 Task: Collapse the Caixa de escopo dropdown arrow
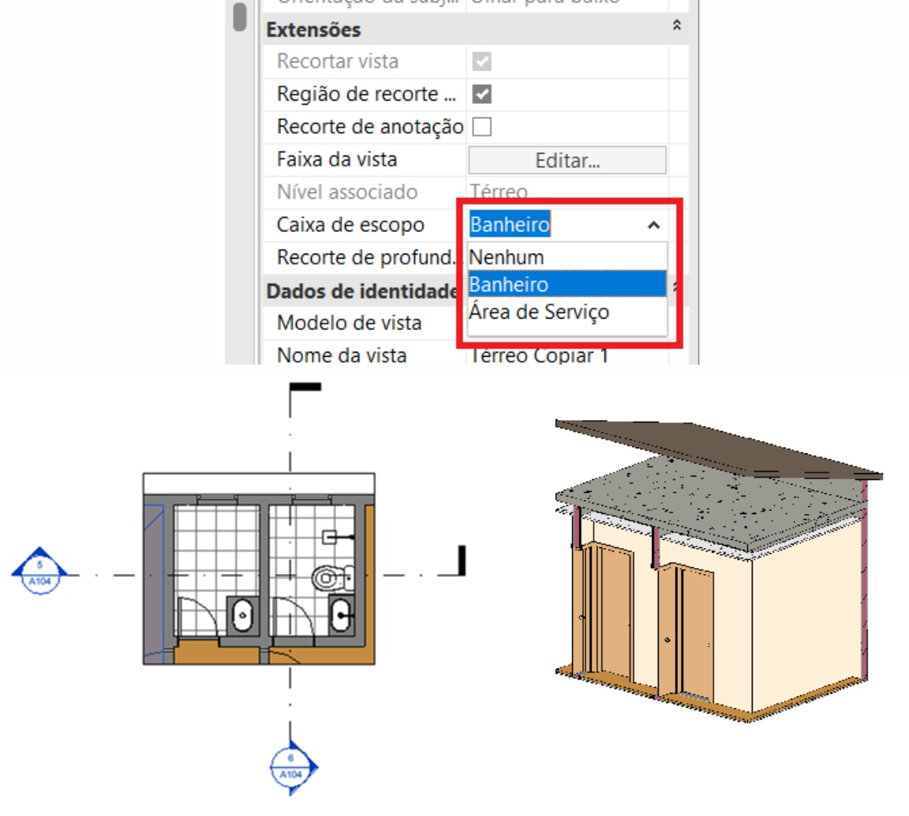654,225
